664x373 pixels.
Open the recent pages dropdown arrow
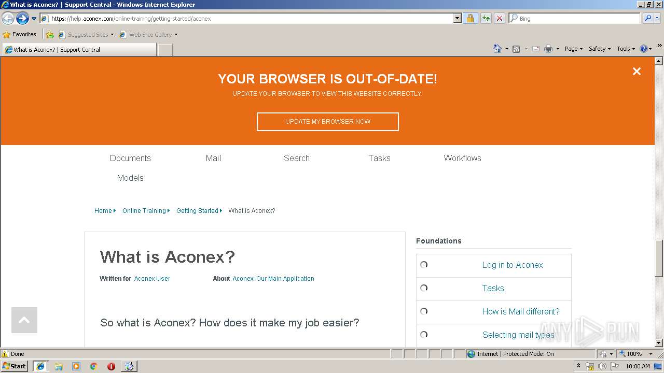[34, 19]
